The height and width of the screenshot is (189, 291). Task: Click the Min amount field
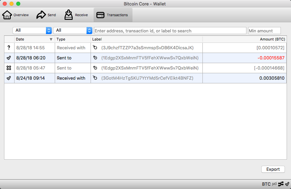(x=264, y=31)
